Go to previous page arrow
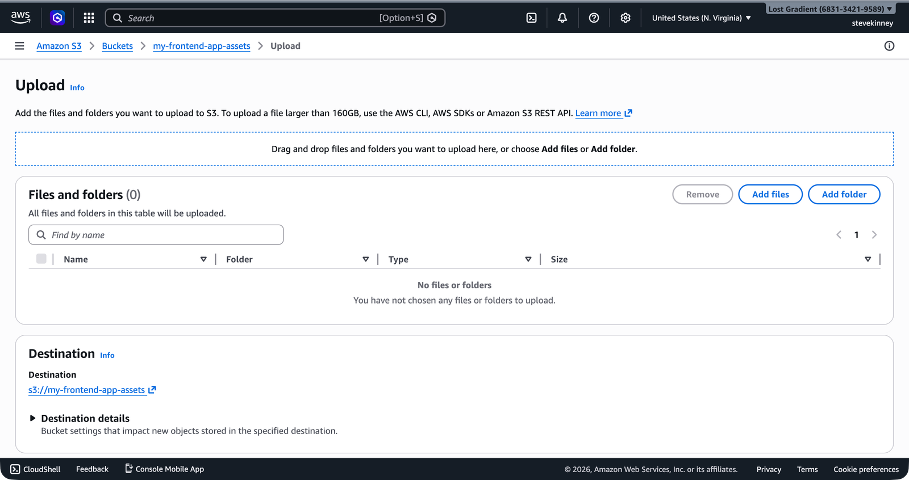The image size is (909, 480). [839, 235]
